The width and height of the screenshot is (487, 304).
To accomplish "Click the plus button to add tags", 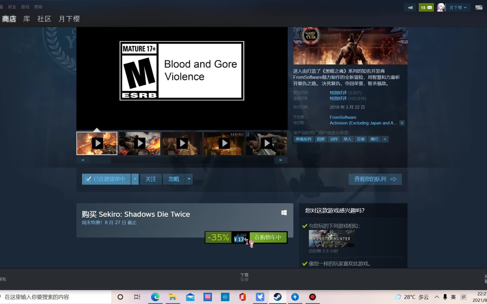I will [385, 139].
